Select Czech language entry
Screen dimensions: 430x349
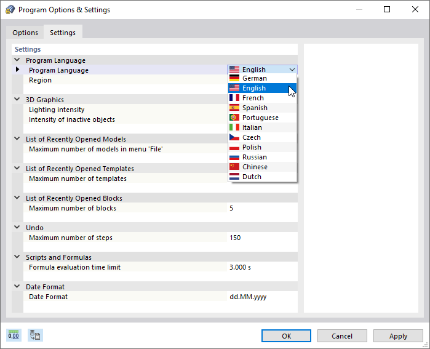(x=252, y=137)
